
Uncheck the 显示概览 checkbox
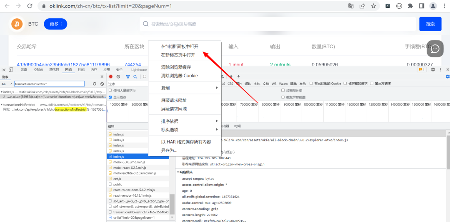110,97
